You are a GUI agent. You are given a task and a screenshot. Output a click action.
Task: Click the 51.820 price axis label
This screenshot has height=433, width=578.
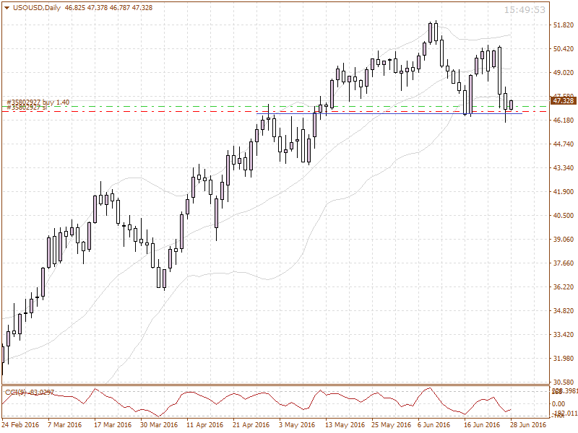coord(563,25)
